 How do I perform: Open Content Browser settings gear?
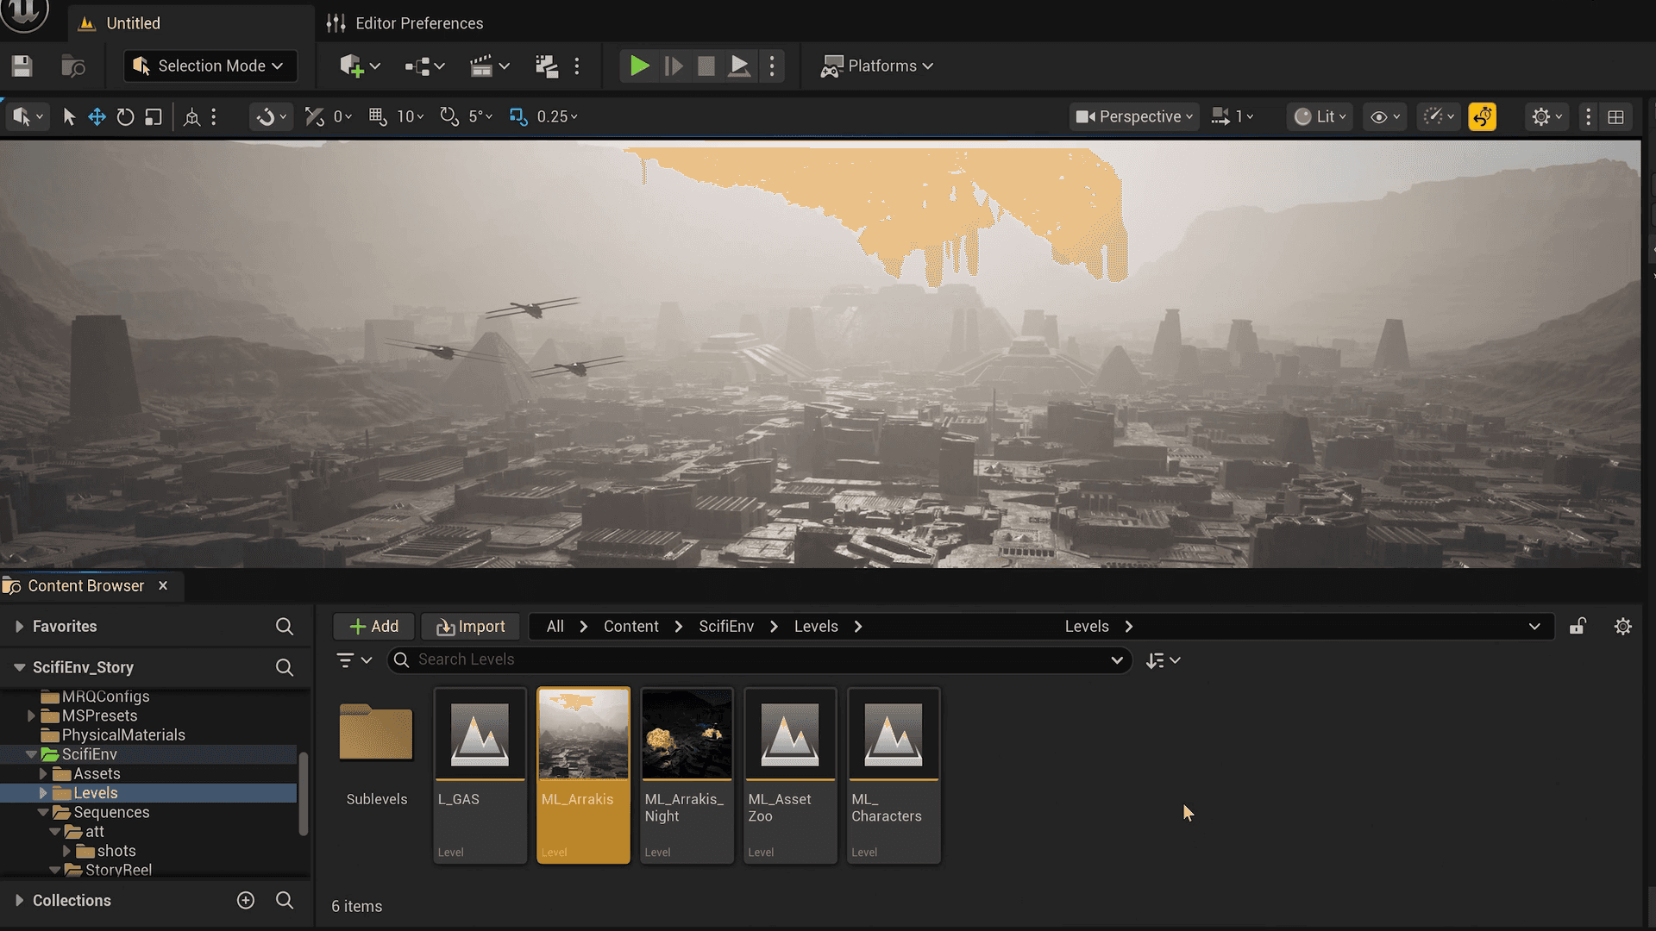[x=1622, y=627]
